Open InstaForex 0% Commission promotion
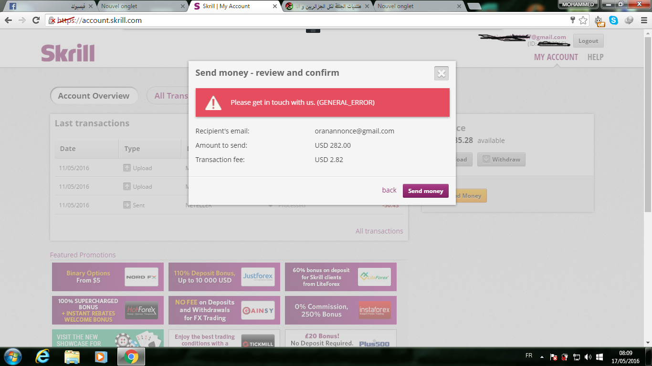The height and width of the screenshot is (366, 652). 341,310
